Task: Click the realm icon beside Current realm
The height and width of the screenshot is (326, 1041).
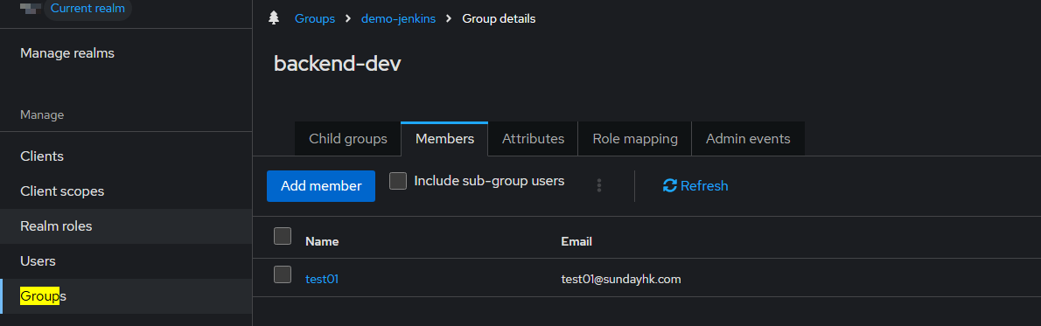Action: (x=31, y=8)
